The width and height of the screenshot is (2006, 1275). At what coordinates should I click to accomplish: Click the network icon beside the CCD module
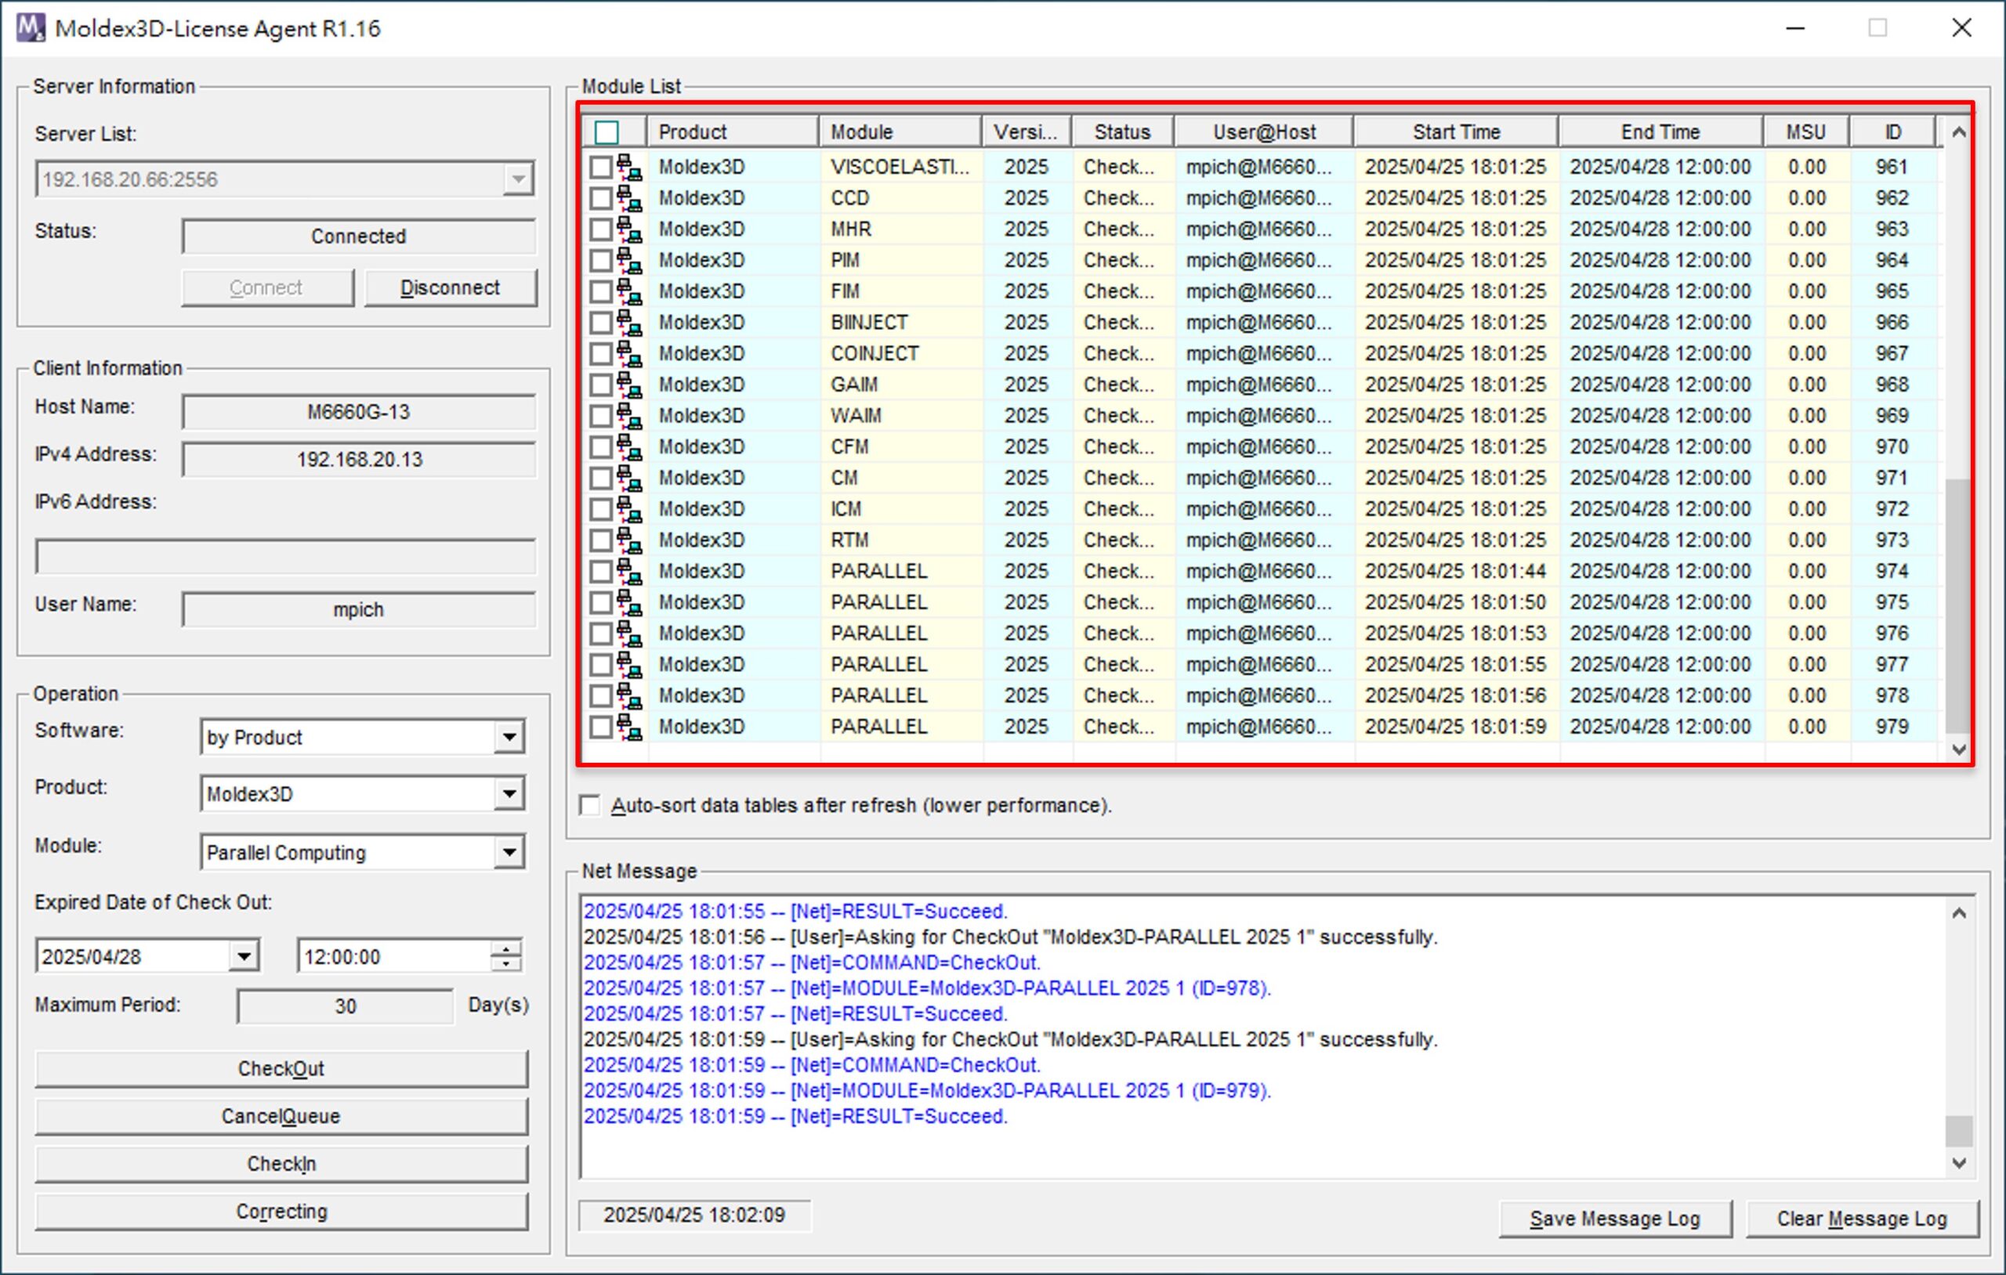[630, 198]
